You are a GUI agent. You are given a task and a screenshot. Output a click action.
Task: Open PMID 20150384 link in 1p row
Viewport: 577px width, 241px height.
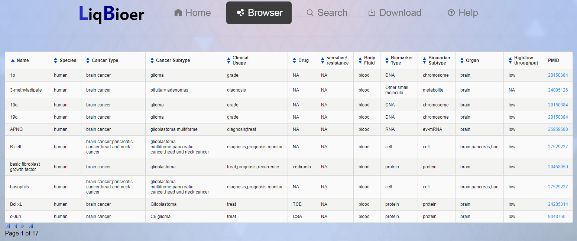point(558,75)
